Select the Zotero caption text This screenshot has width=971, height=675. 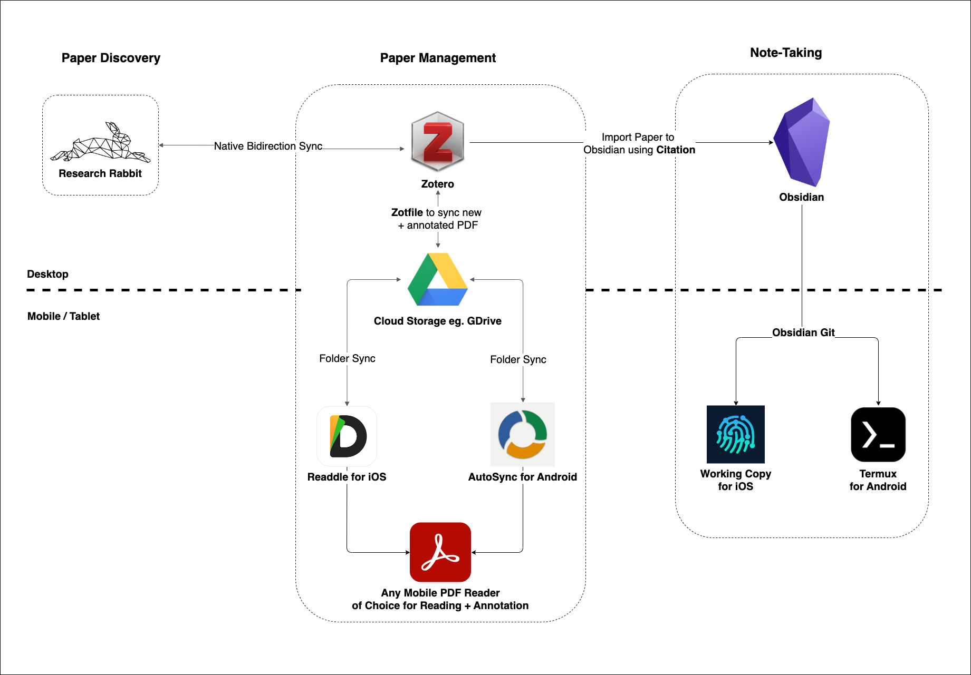tap(438, 184)
